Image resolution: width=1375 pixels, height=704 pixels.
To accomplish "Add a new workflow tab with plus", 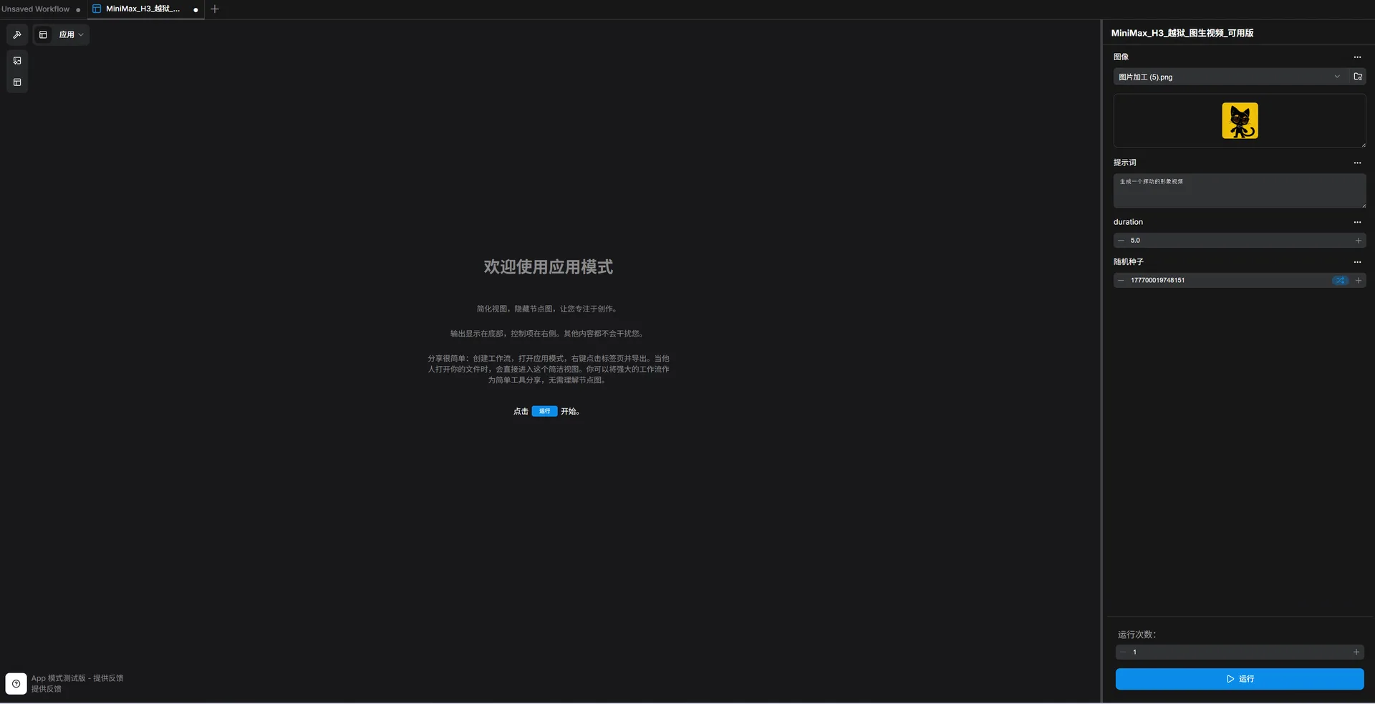I will [x=215, y=9].
